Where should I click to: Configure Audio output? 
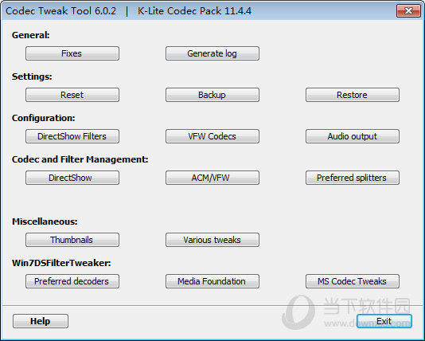pyautogui.click(x=353, y=136)
